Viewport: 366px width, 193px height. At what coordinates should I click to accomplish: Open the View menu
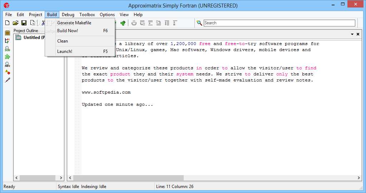(124, 14)
